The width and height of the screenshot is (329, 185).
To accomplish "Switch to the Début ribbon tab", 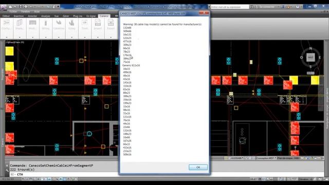I will pos(6,16).
